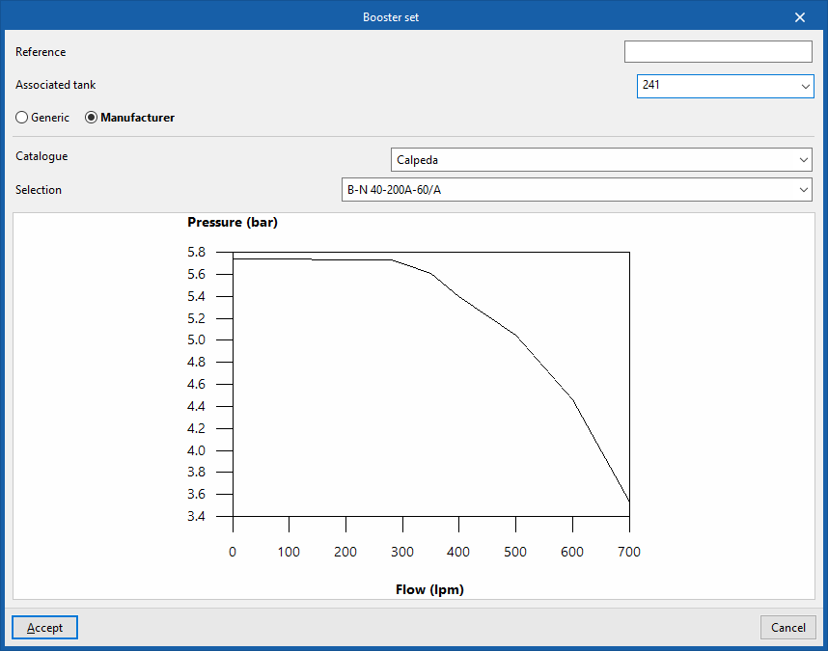Click the 5.0 pressure axis tick label

coord(197,339)
